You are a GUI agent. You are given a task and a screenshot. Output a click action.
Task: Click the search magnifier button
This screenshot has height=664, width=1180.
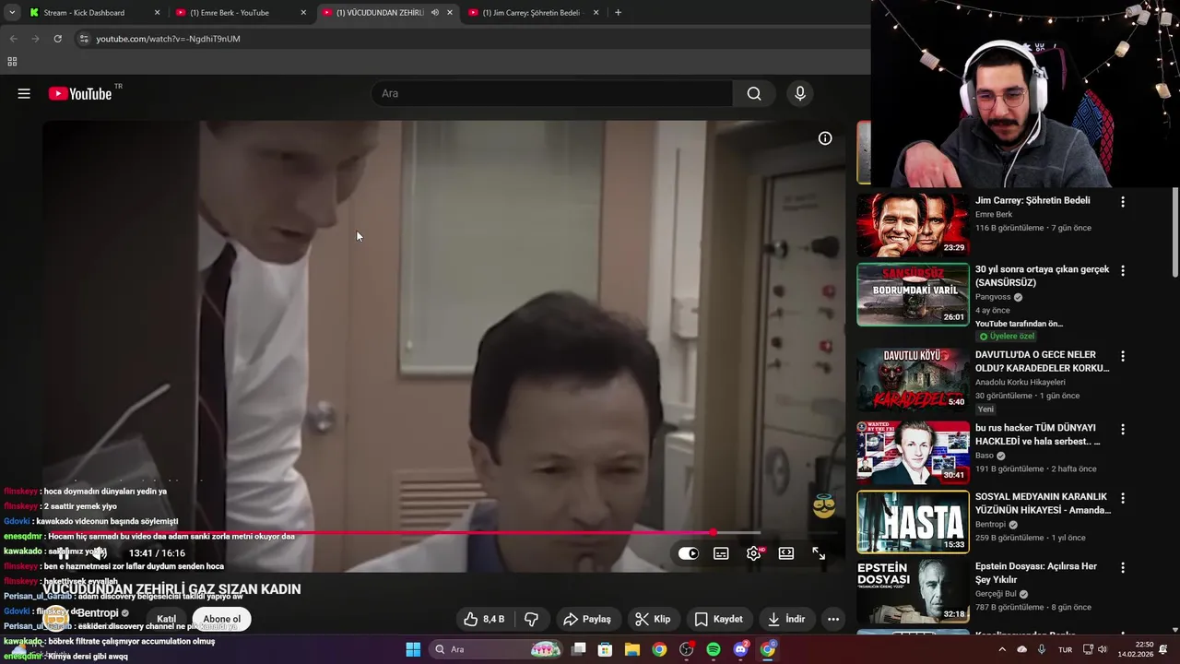point(754,93)
